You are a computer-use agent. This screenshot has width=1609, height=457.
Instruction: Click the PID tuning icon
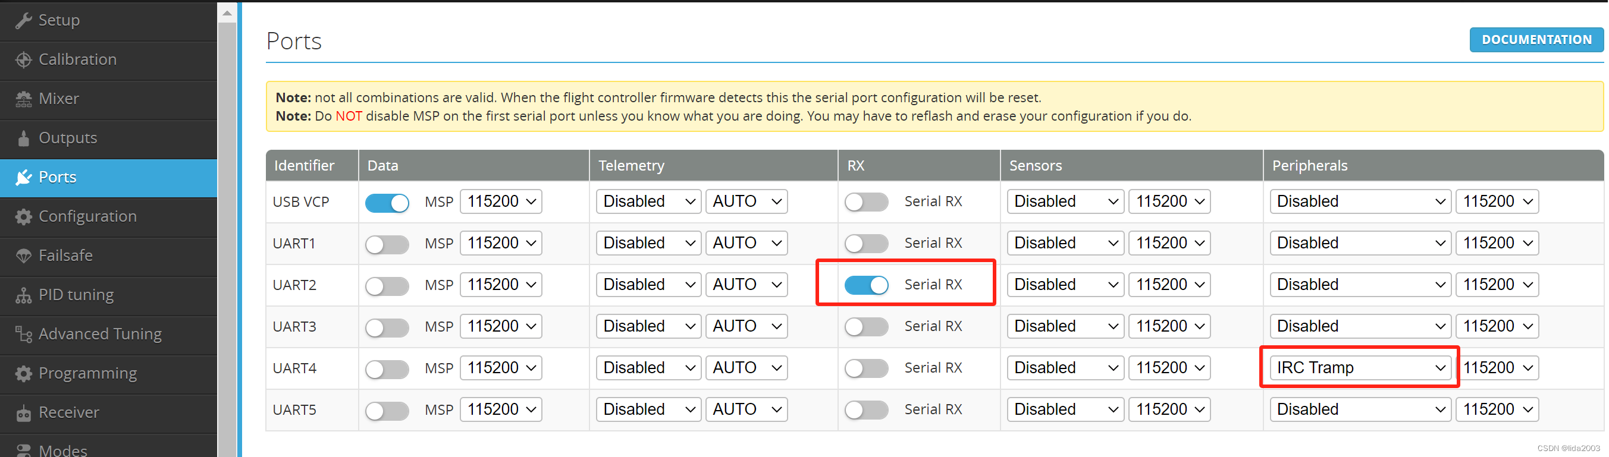click(x=24, y=295)
